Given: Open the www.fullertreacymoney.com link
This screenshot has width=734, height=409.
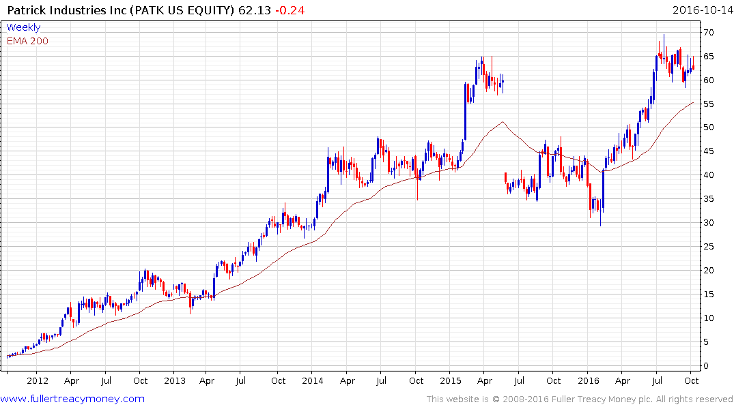Looking at the screenshot, I should pyautogui.click(x=72, y=399).
